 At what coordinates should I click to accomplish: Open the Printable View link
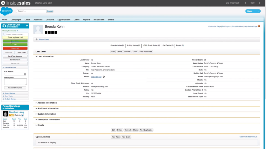click(x=237, y=26)
